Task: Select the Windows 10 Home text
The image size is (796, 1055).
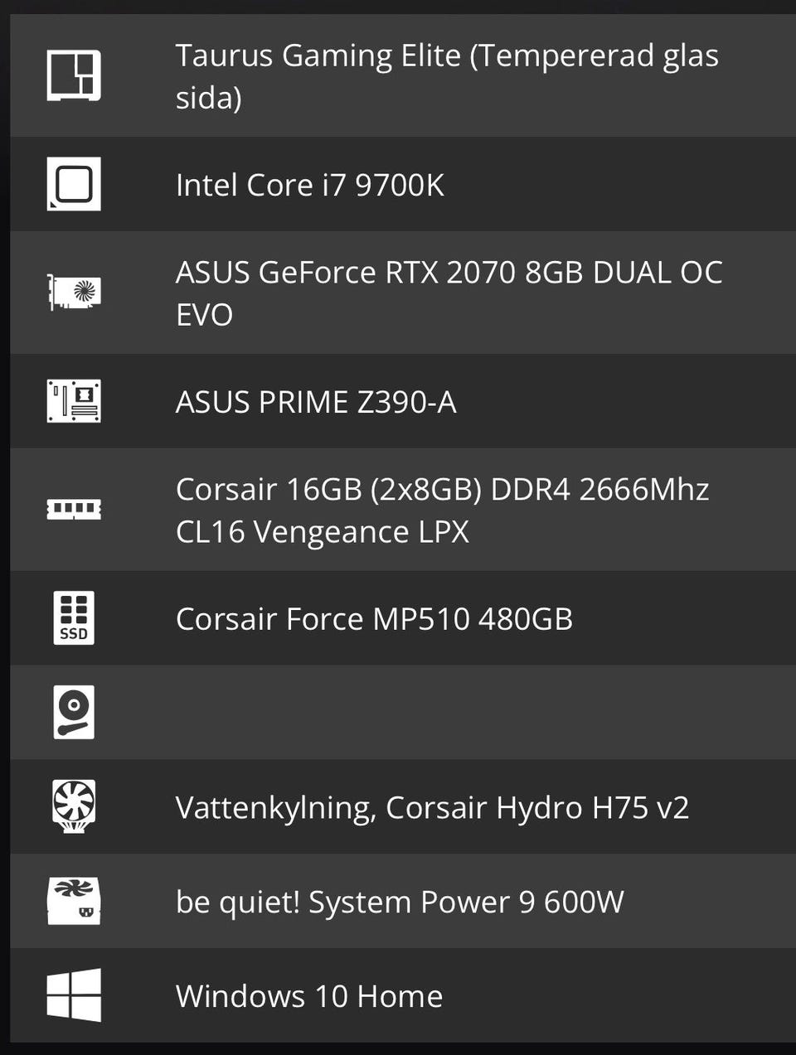Action: coord(309,996)
